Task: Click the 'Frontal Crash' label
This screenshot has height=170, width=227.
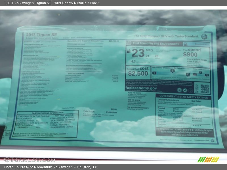Action: [161, 109]
